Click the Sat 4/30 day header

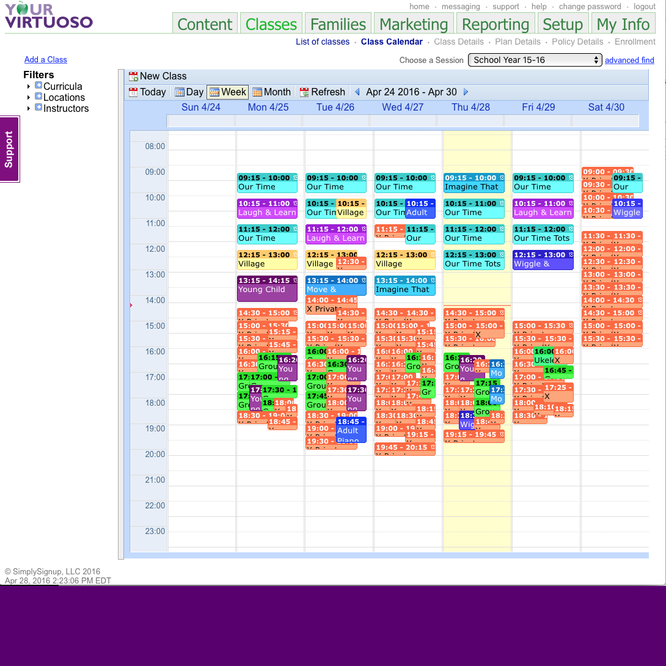[x=606, y=107]
